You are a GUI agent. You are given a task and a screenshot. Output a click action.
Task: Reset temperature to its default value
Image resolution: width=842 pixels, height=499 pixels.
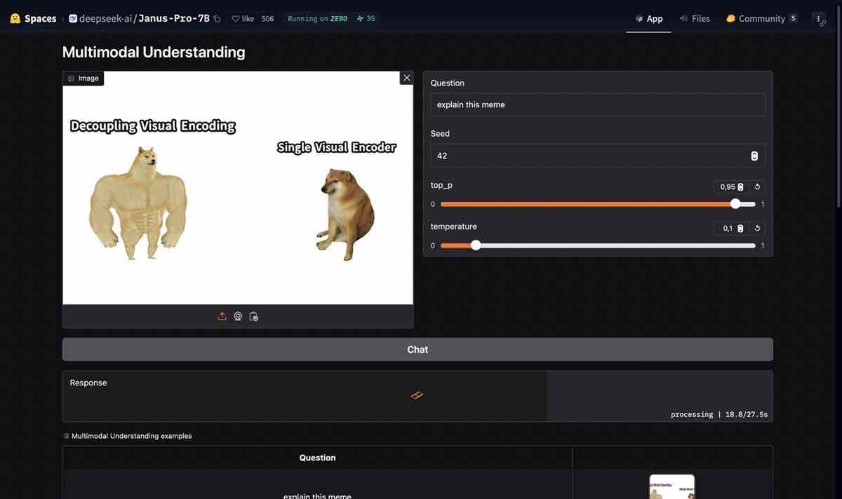757,228
